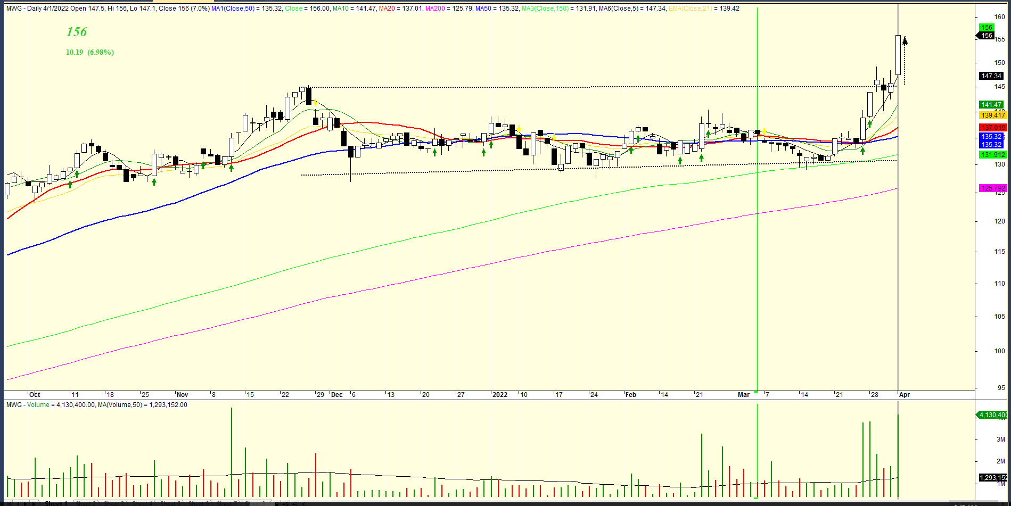Click the large green 156 price text
1011x506 pixels.
77,32
